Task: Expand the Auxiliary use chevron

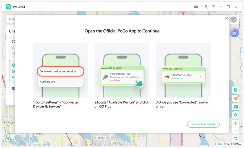Action: point(80,82)
